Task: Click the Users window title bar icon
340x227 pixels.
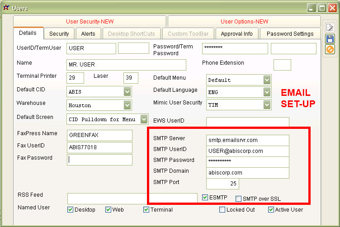Action: (x=6, y=8)
